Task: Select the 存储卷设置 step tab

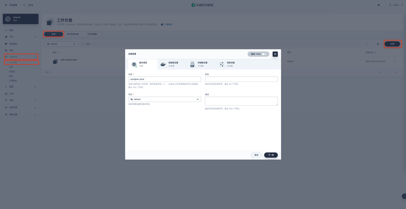Action: pyautogui.click(x=201, y=64)
